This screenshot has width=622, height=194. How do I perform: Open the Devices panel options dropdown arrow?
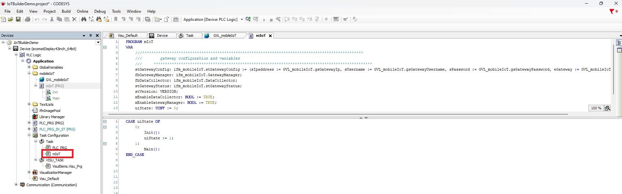pos(84,35)
